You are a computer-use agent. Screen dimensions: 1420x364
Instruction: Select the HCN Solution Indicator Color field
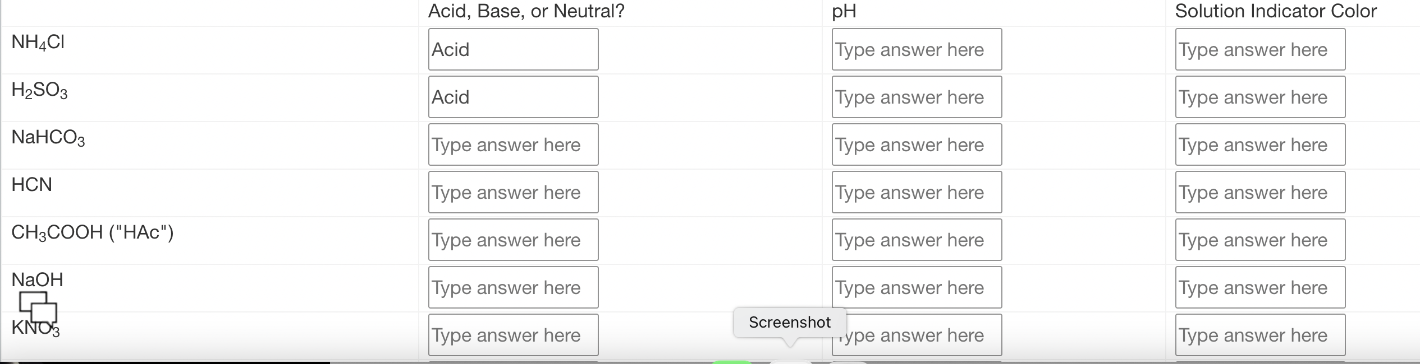[x=1260, y=192]
